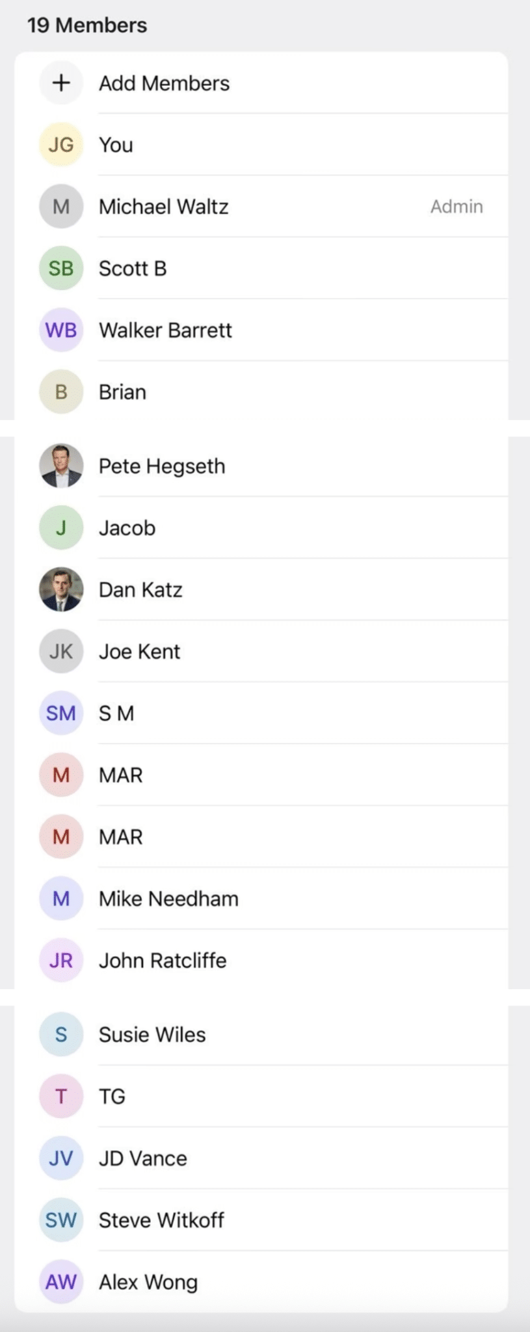The width and height of the screenshot is (530, 1332).
Task: Choose Susie Wiles in the list
Action: coord(152,1035)
